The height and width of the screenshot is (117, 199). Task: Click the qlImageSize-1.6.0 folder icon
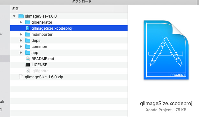[x=21, y=16]
